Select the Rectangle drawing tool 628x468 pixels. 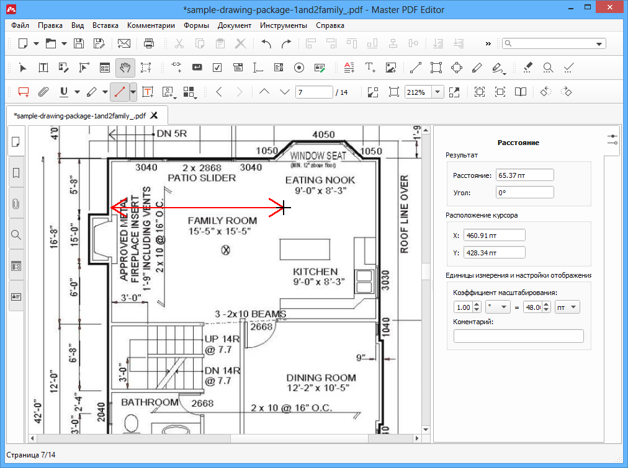[x=436, y=68]
